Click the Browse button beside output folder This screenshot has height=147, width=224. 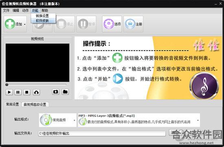[175, 133]
